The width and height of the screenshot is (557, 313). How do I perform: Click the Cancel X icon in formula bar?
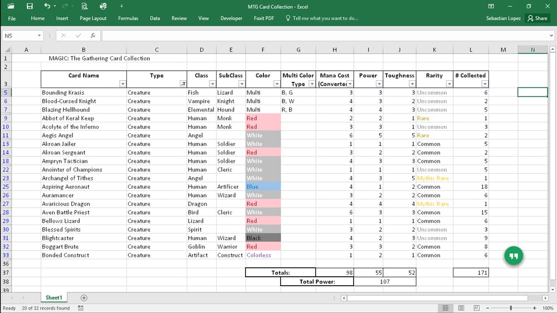pos(63,36)
